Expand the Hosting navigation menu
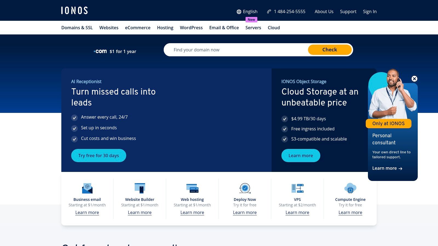Screen dimensions: 438x246 coord(165,28)
